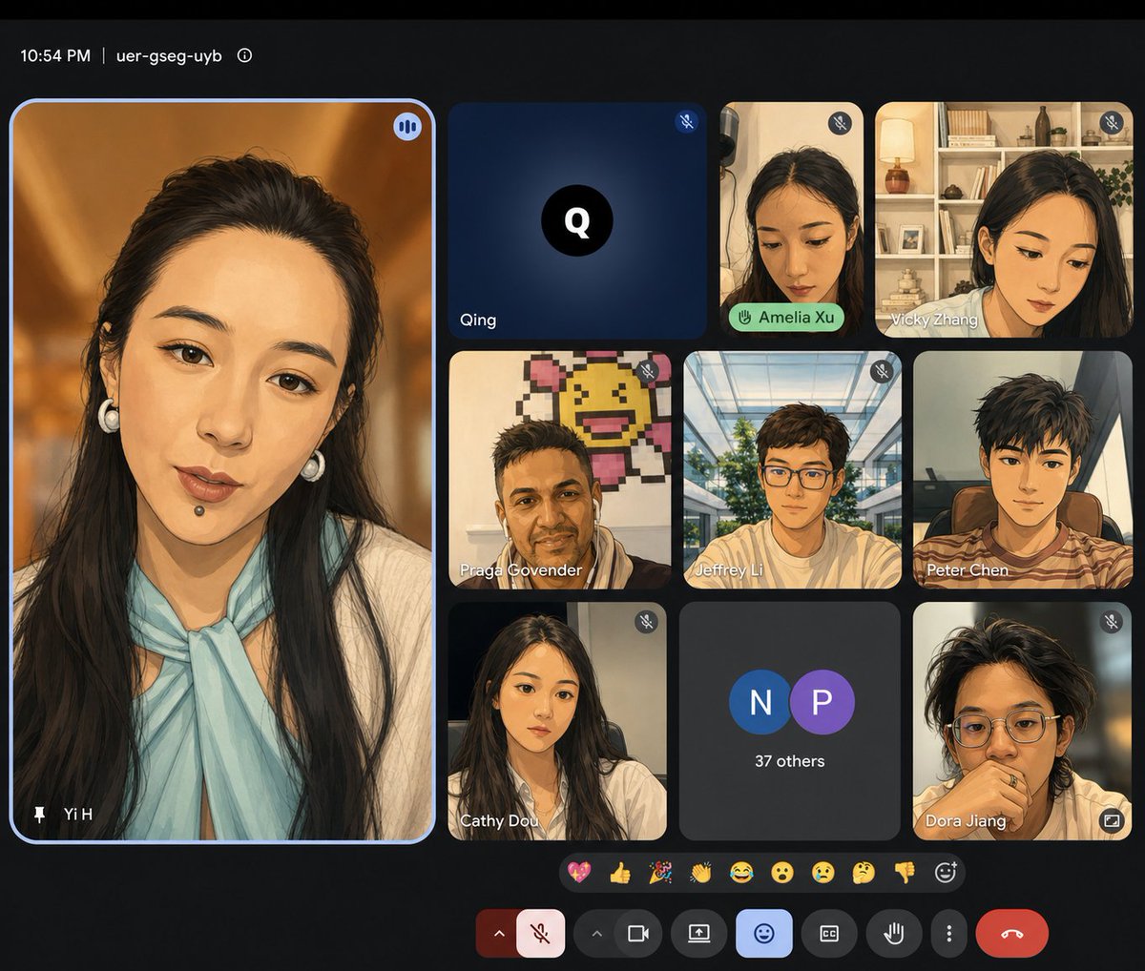The height and width of the screenshot is (971, 1145).
Task: Send the thinking face reaction
Action: pyautogui.click(x=864, y=872)
